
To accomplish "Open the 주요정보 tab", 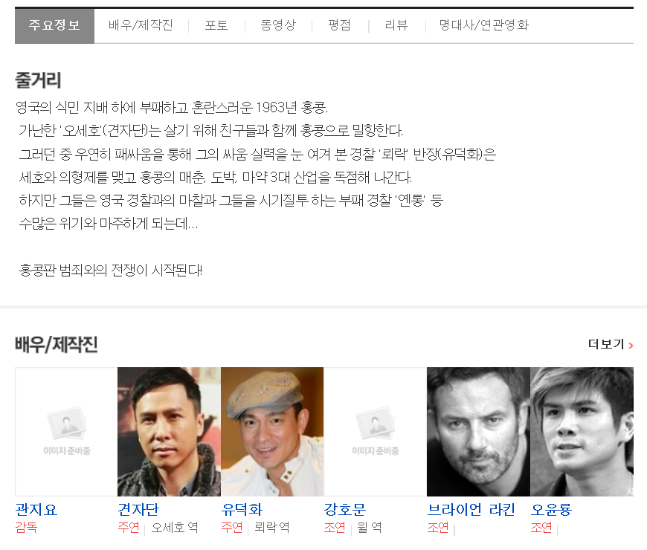I will coord(54,25).
